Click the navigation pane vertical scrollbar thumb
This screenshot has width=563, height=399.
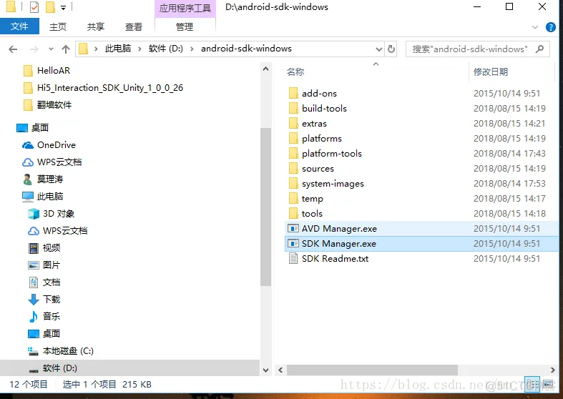[x=265, y=207]
